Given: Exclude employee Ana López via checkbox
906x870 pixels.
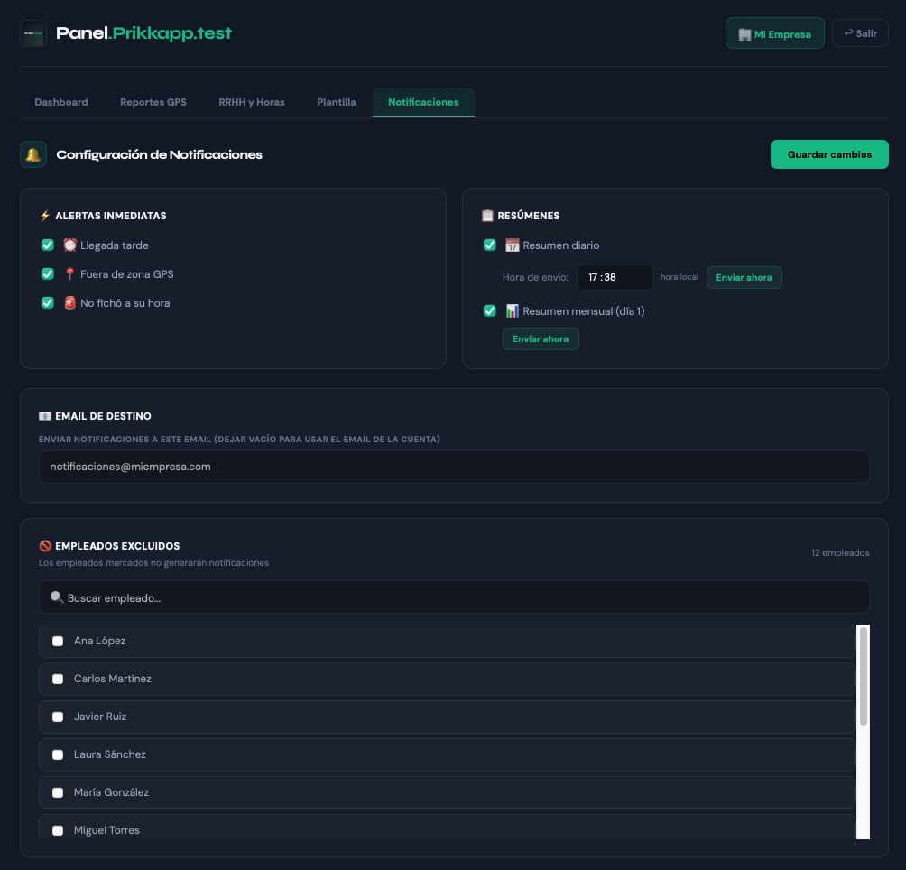Looking at the screenshot, I should pos(58,641).
